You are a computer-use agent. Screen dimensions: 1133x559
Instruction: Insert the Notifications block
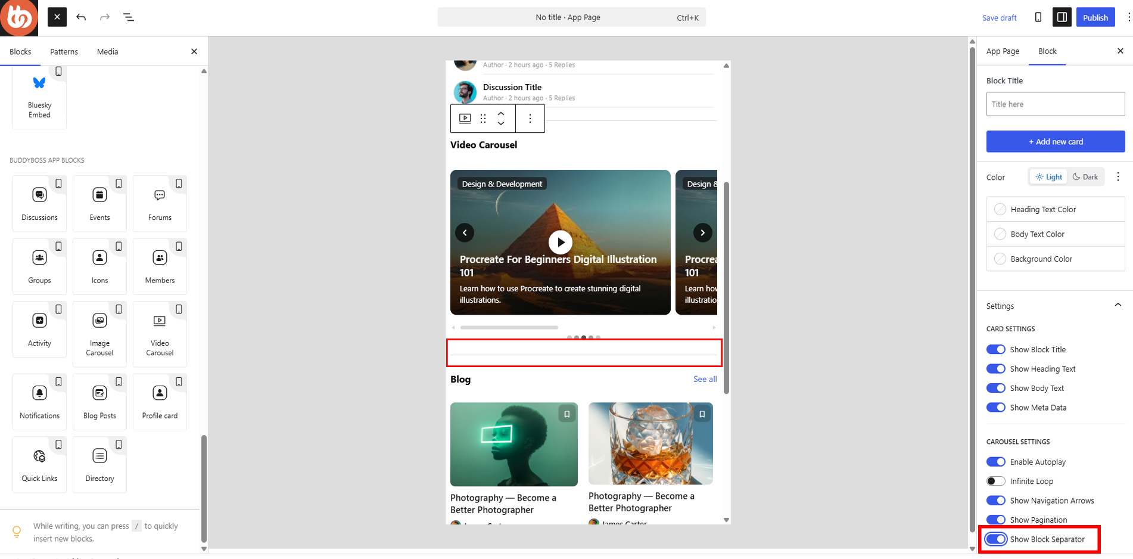39,401
